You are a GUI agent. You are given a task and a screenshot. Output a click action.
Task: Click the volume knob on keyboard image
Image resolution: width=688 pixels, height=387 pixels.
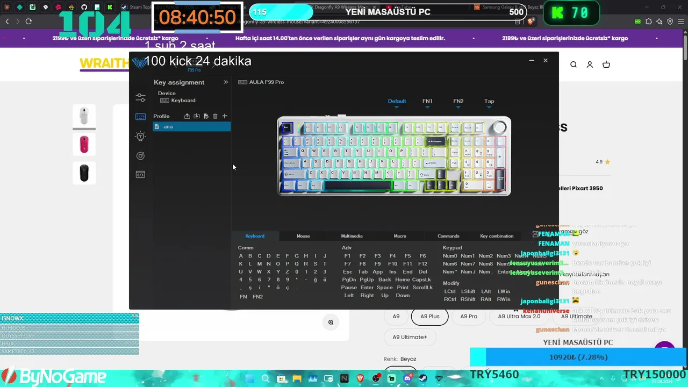tap(499, 127)
